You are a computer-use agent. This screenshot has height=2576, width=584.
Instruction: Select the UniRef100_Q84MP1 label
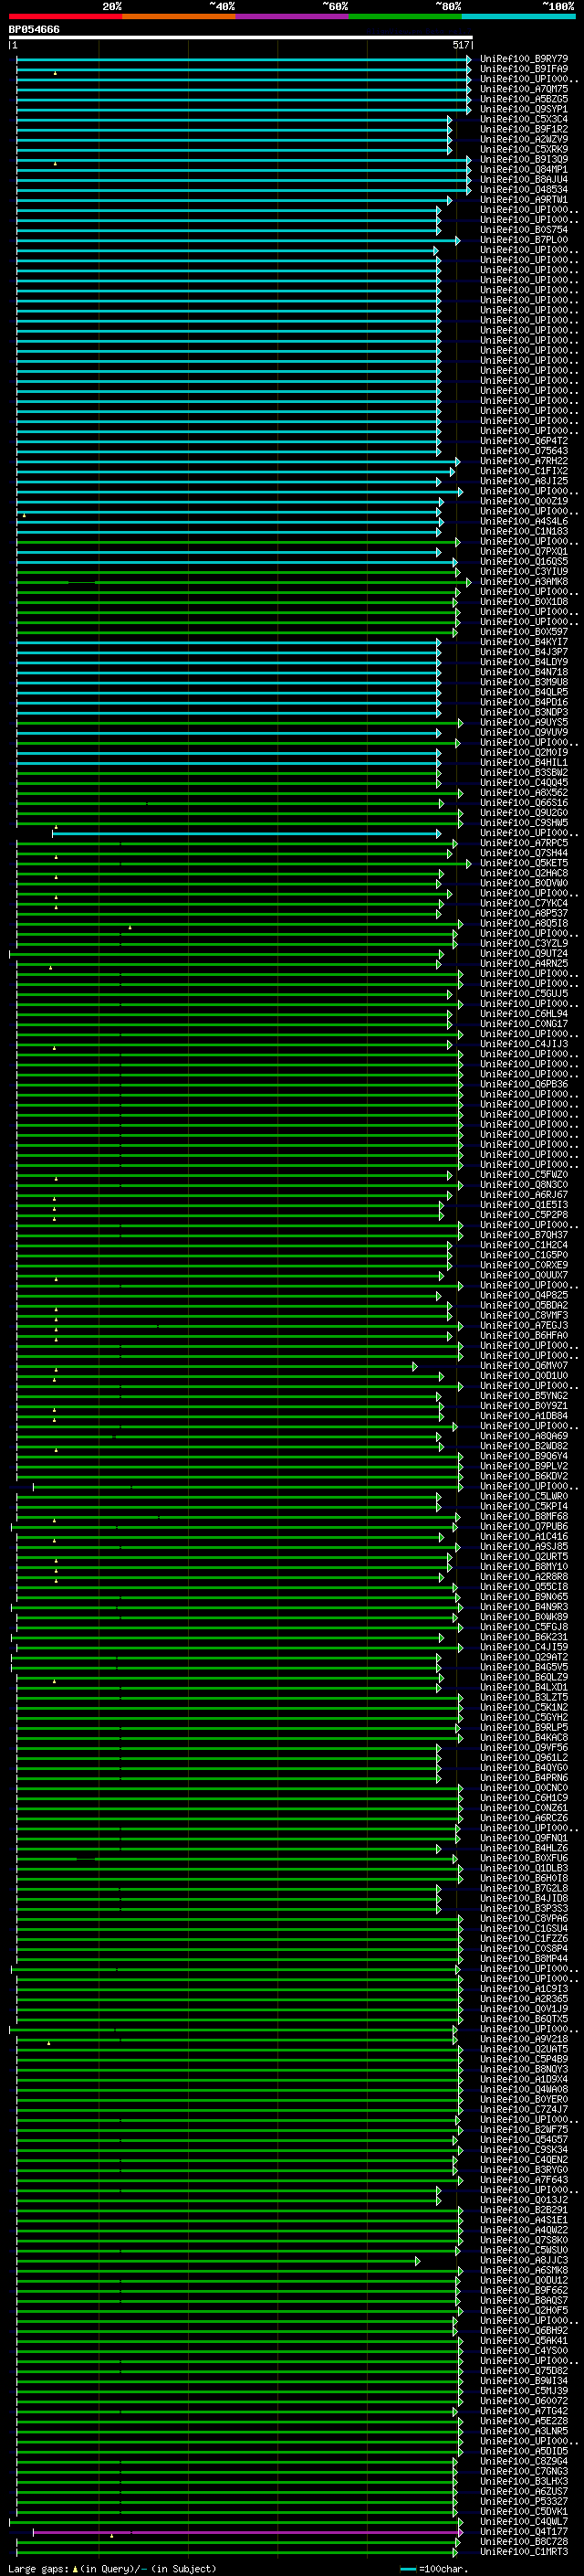pyautogui.click(x=524, y=169)
